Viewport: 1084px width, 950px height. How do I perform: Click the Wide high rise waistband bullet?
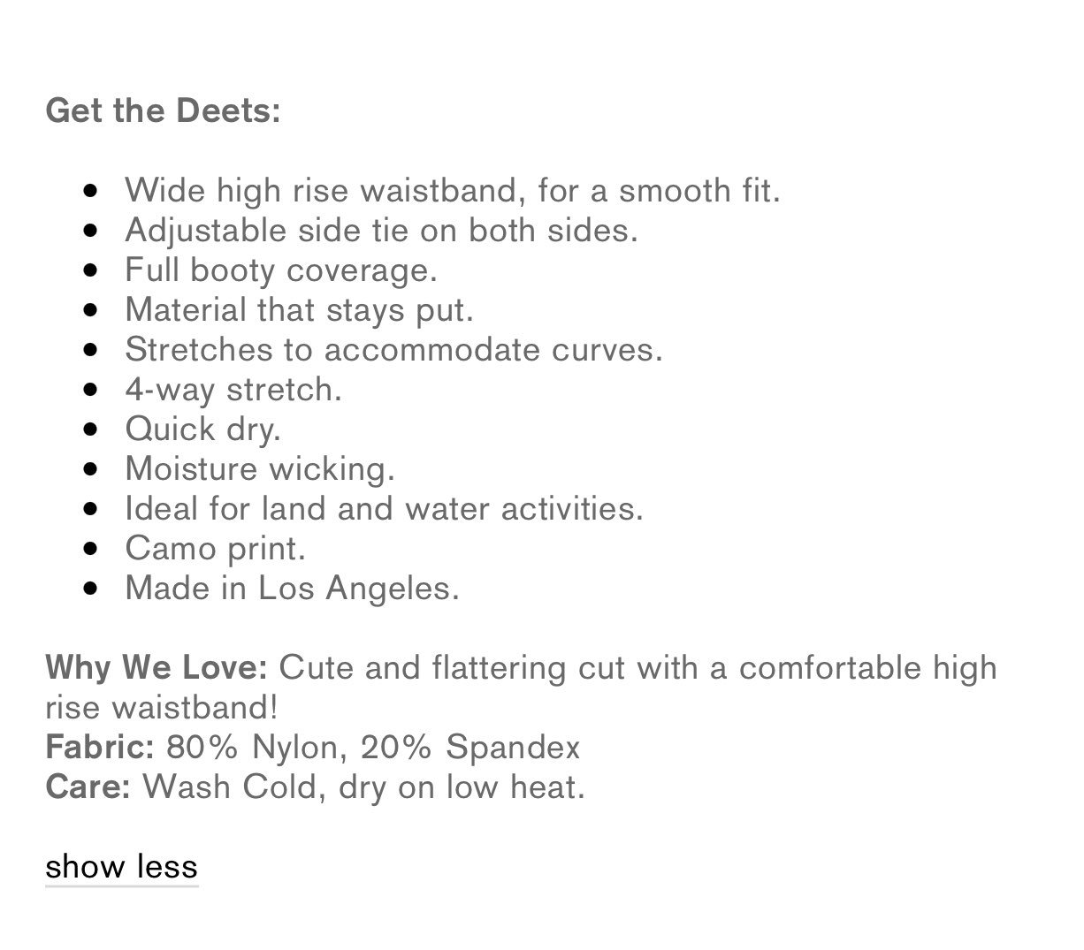(453, 190)
